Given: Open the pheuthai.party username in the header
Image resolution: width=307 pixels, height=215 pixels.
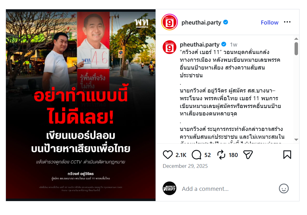Looking at the screenshot, I should tap(201, 23).
